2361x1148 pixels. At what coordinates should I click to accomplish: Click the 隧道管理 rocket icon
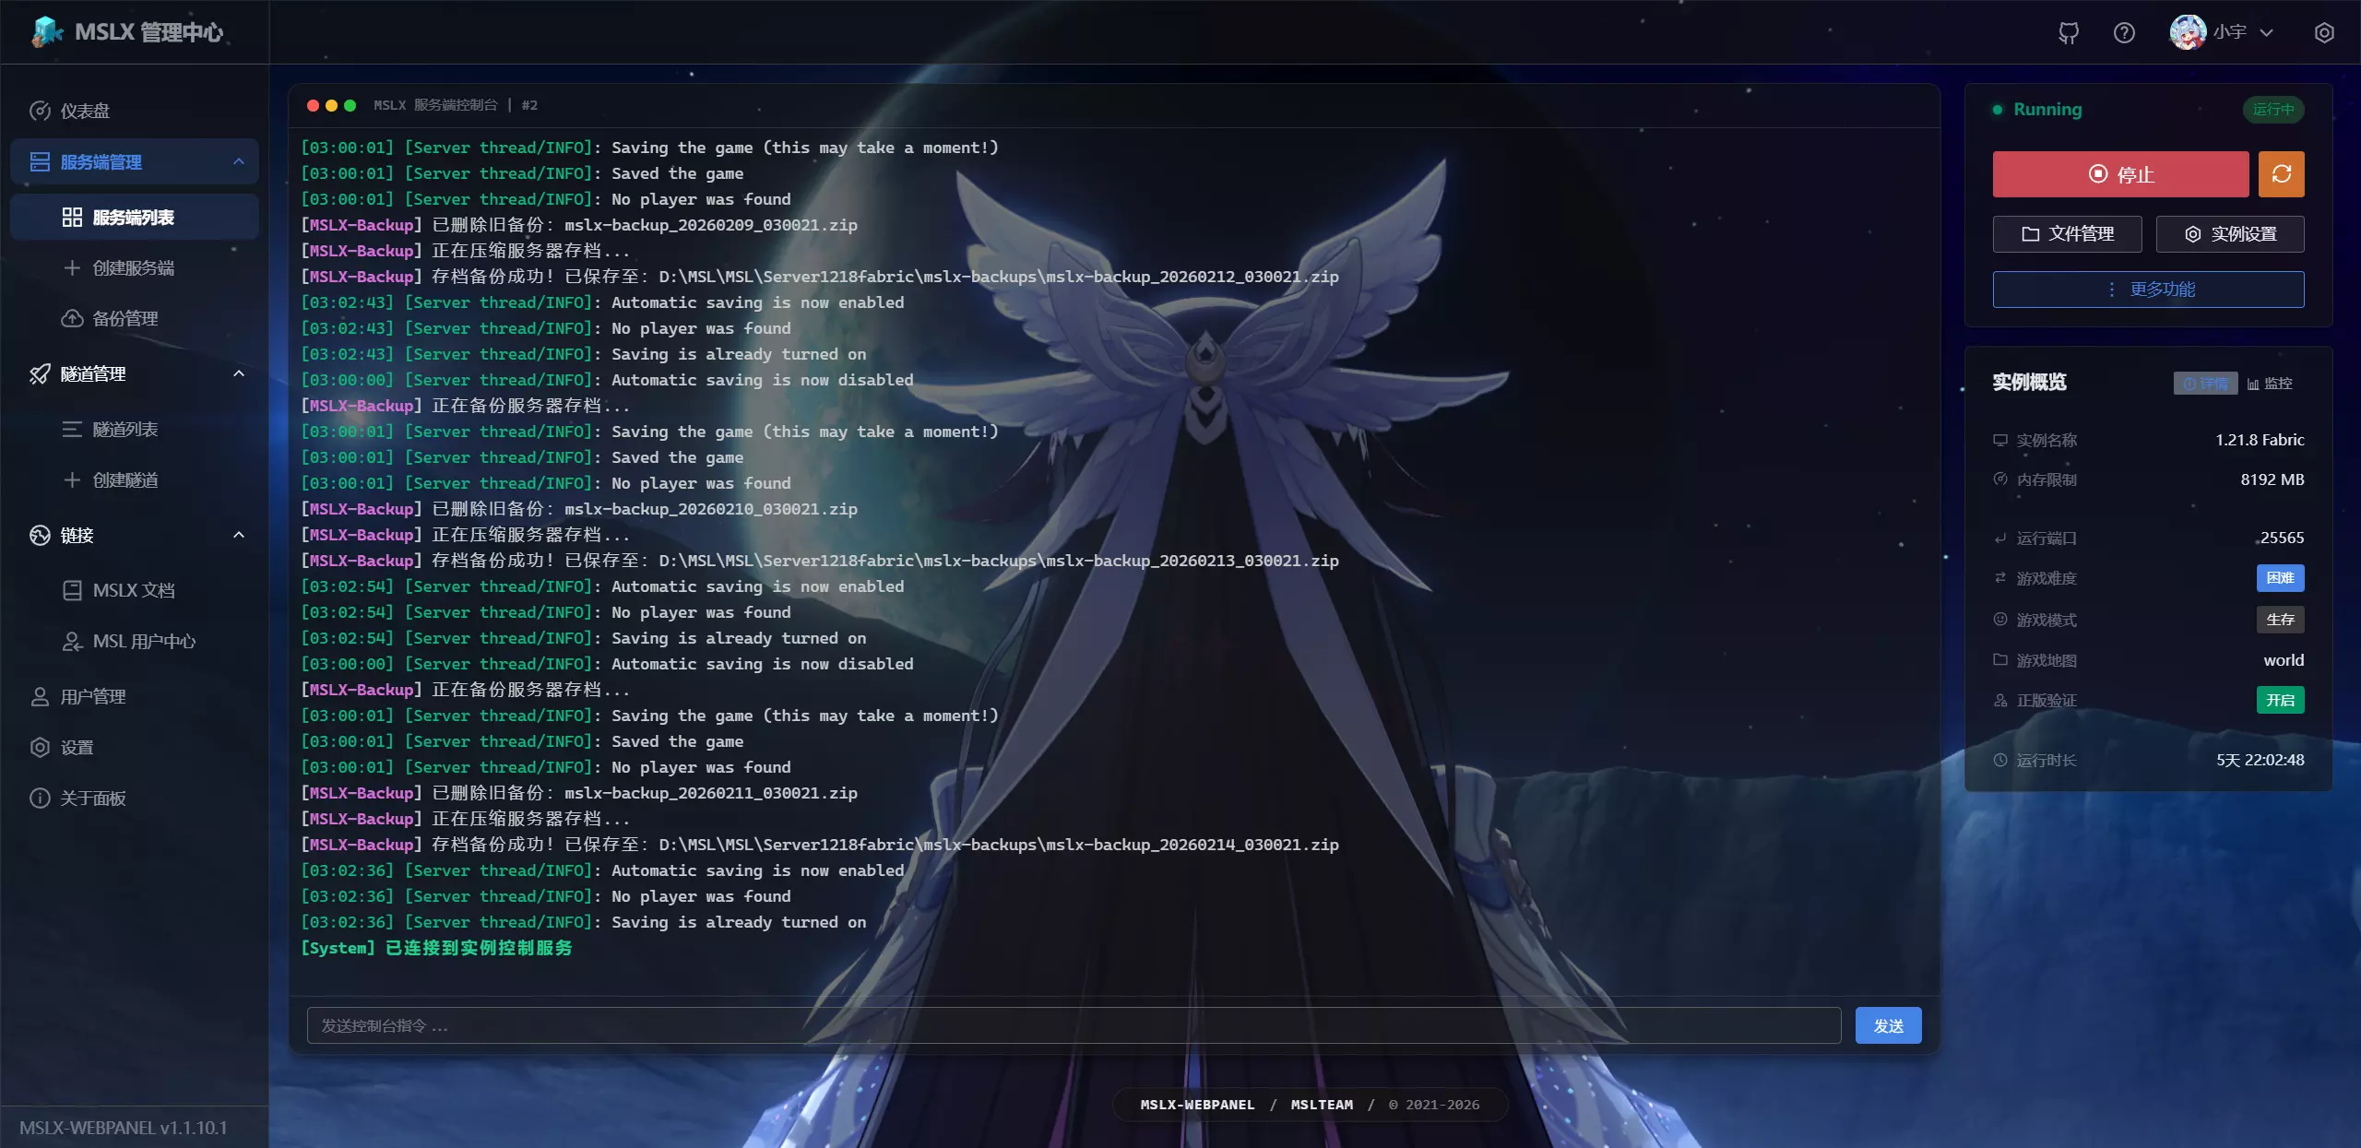40,374
